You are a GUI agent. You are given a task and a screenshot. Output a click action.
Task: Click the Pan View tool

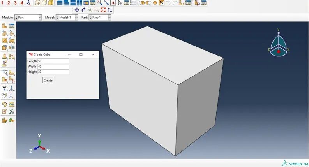click(x=77, y=10)
